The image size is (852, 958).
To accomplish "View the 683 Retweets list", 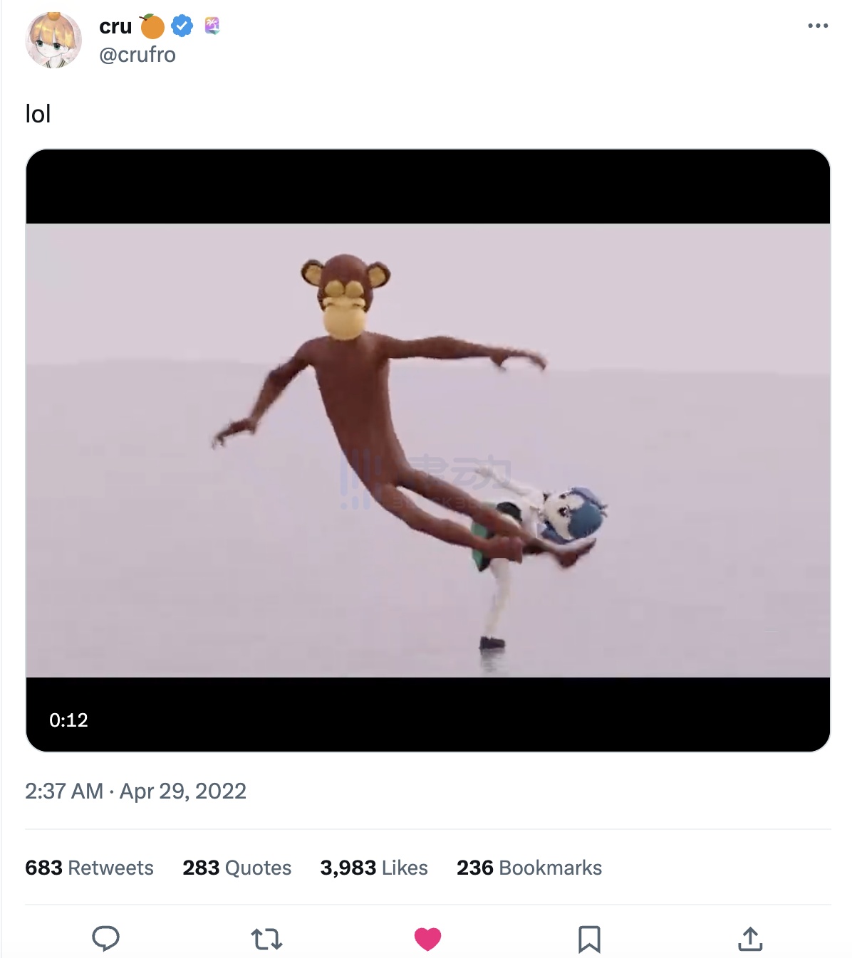I will point(89,868).
